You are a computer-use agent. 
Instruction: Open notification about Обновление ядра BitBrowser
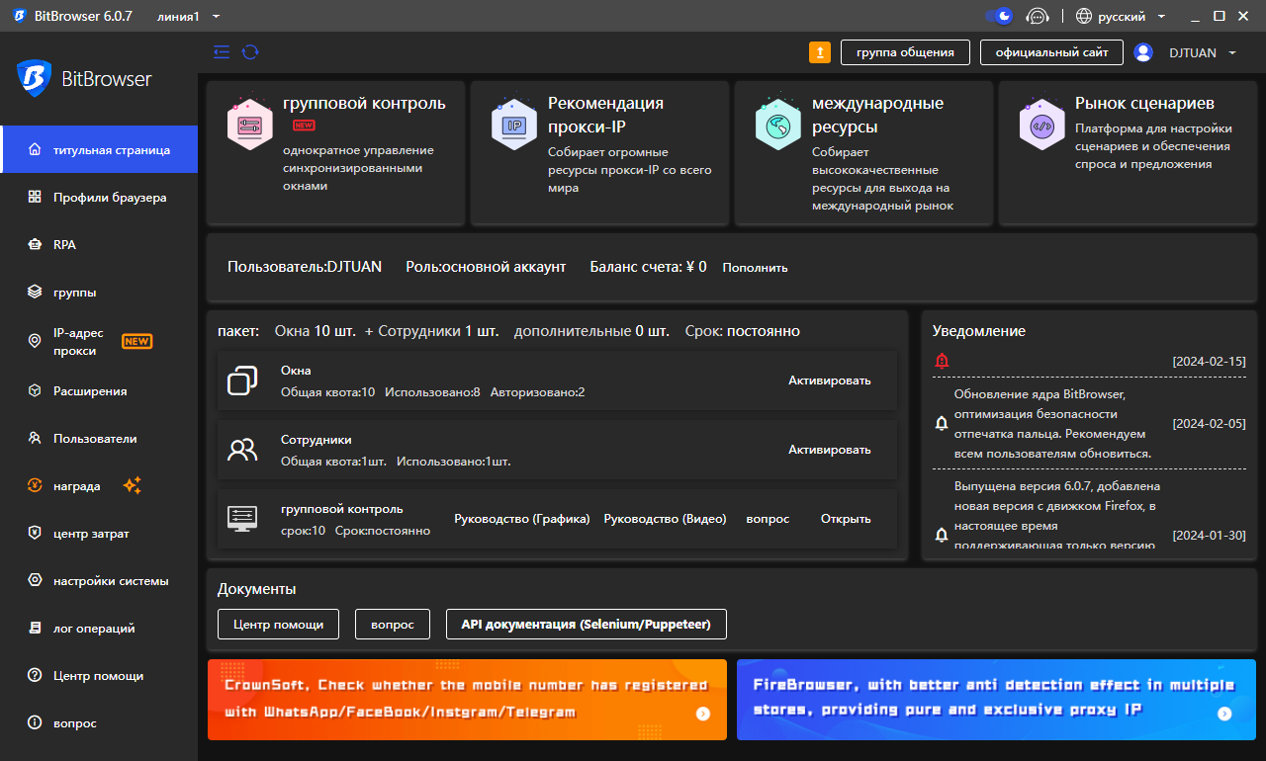coord(1053,423)
